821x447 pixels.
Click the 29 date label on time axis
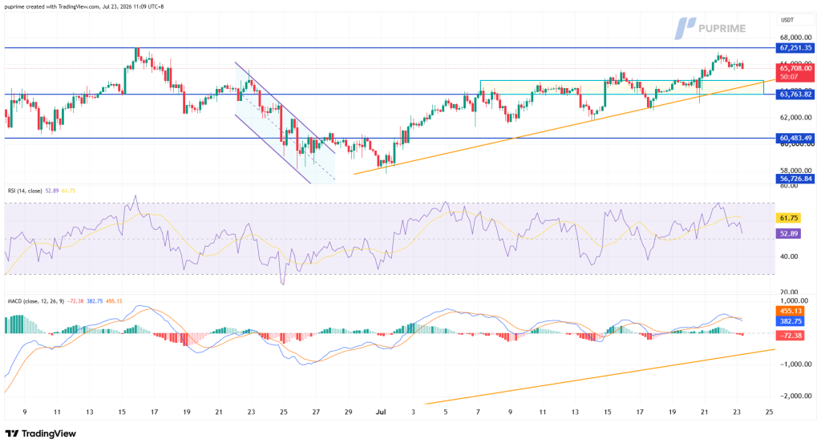pyautogui.click(x=348, y=412)
